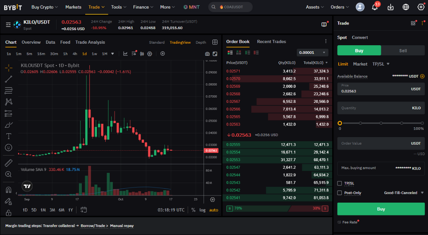Switch to the Market order tab
Viewport: 428px width, 235px height.
360,64
